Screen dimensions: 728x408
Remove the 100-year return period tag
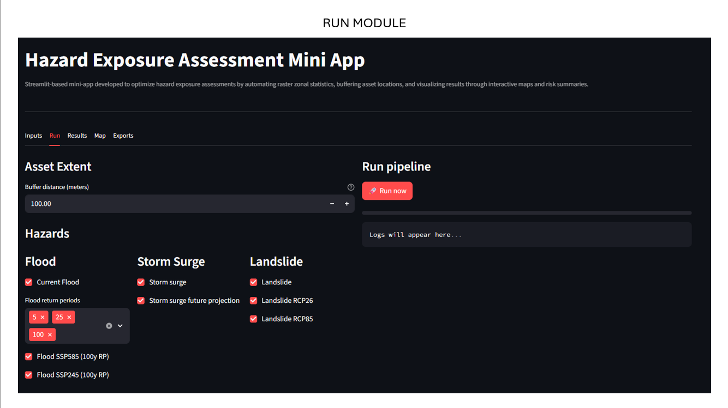(x=50, y=334)
